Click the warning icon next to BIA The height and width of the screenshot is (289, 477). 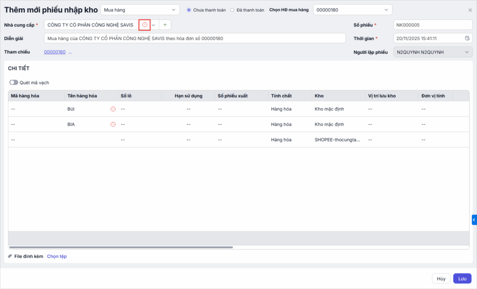pyautogui.click(x=113, y=125)
